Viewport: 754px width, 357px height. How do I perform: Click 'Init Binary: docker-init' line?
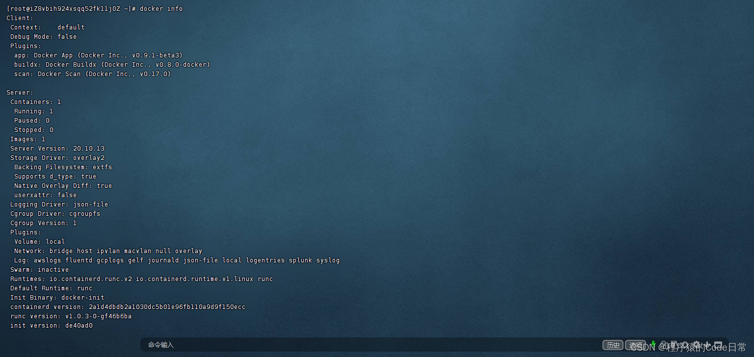pos(57,298)
